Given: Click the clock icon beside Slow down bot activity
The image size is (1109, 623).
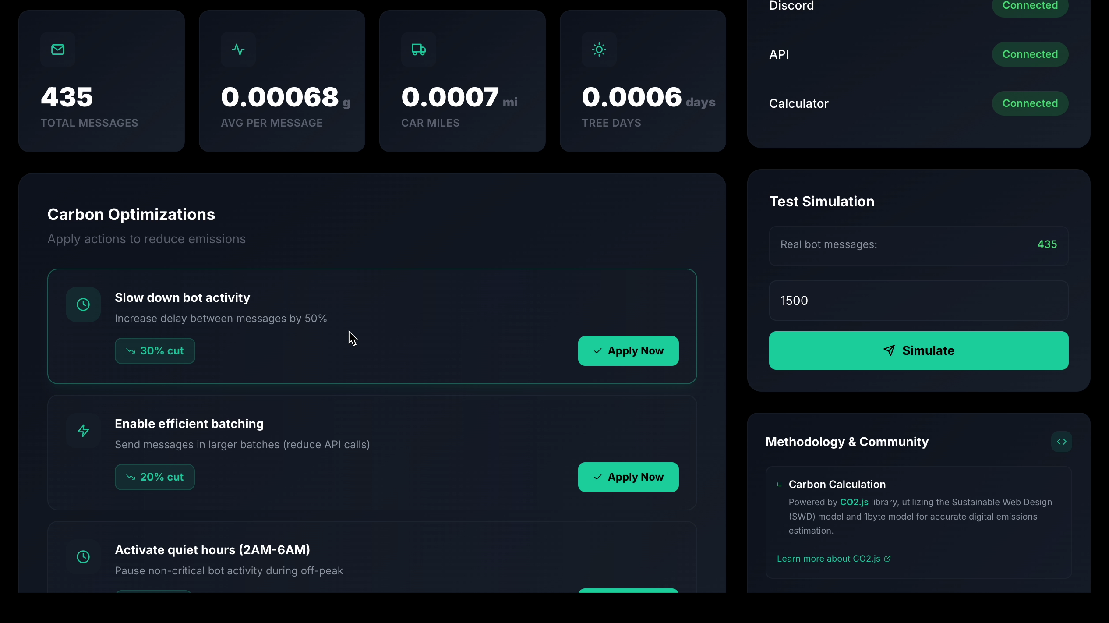Looking at the screenshot, I should [x=83, y=304].
